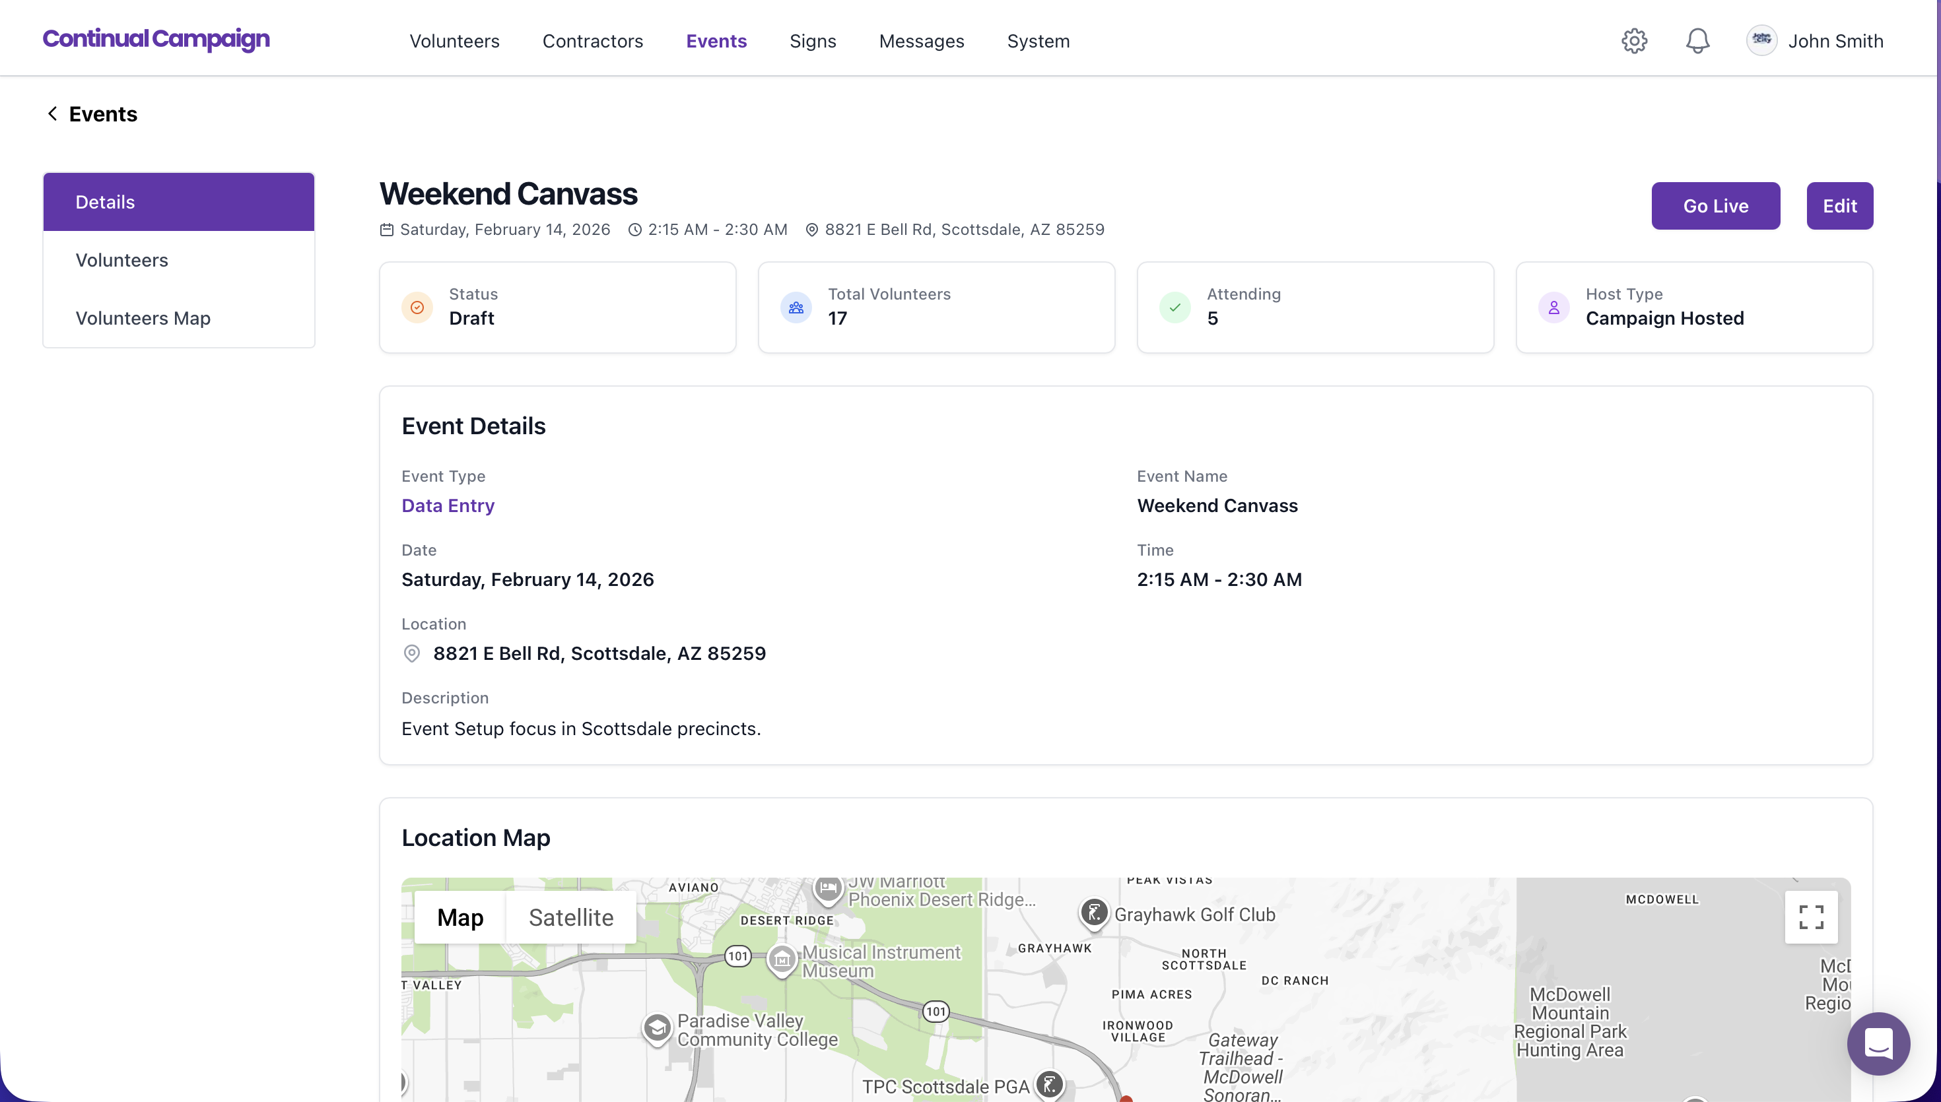Click John Smith's profile avatar
The image size is (1941, 1102).
(1761, 40)
